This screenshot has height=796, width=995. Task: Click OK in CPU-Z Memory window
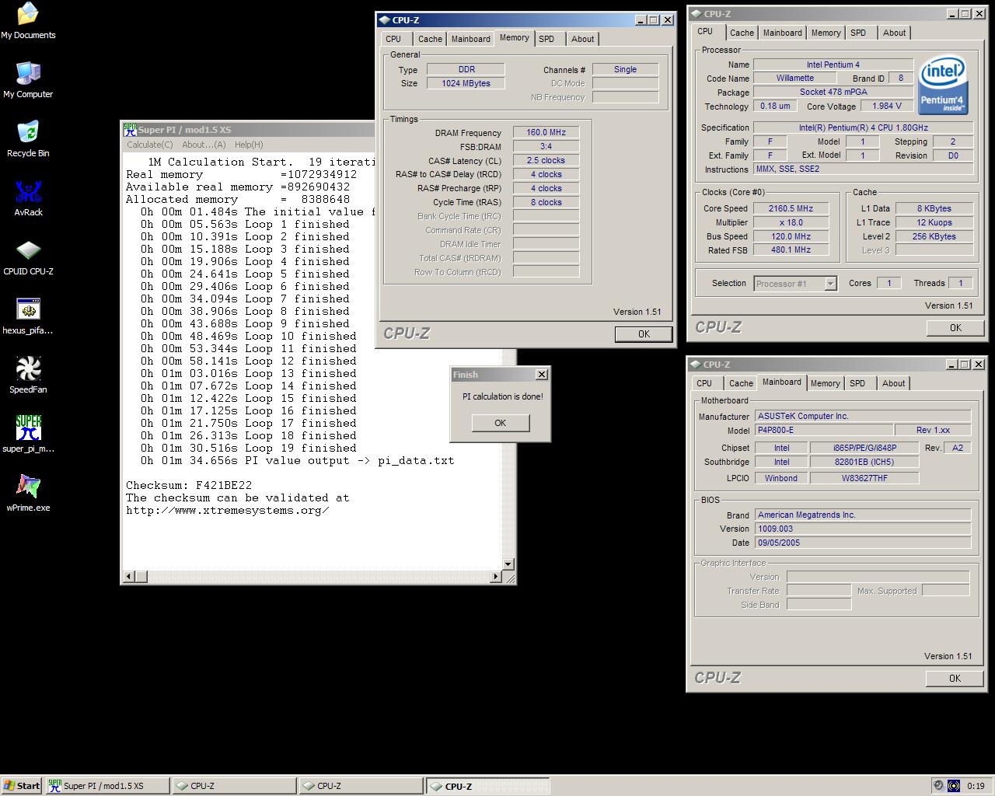coord(644,334)
